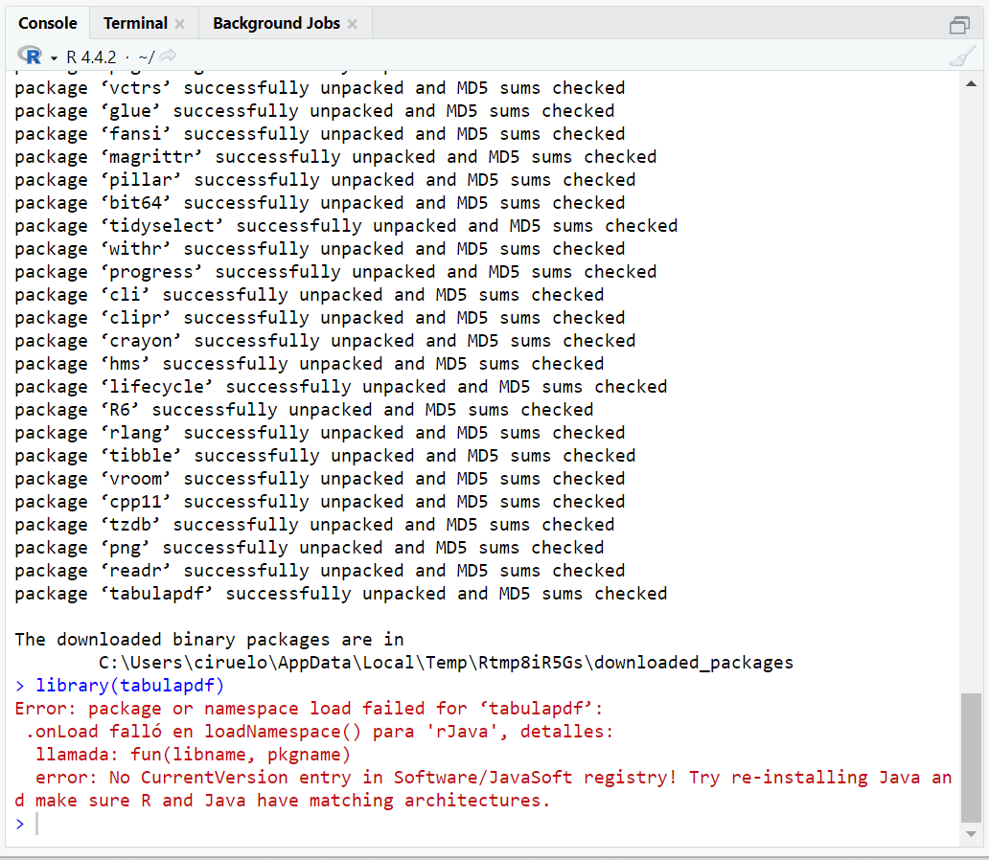Viewport: 989px width, 860px height.
Task: Click the view working directory arrow icon
Action: [168, 57]
